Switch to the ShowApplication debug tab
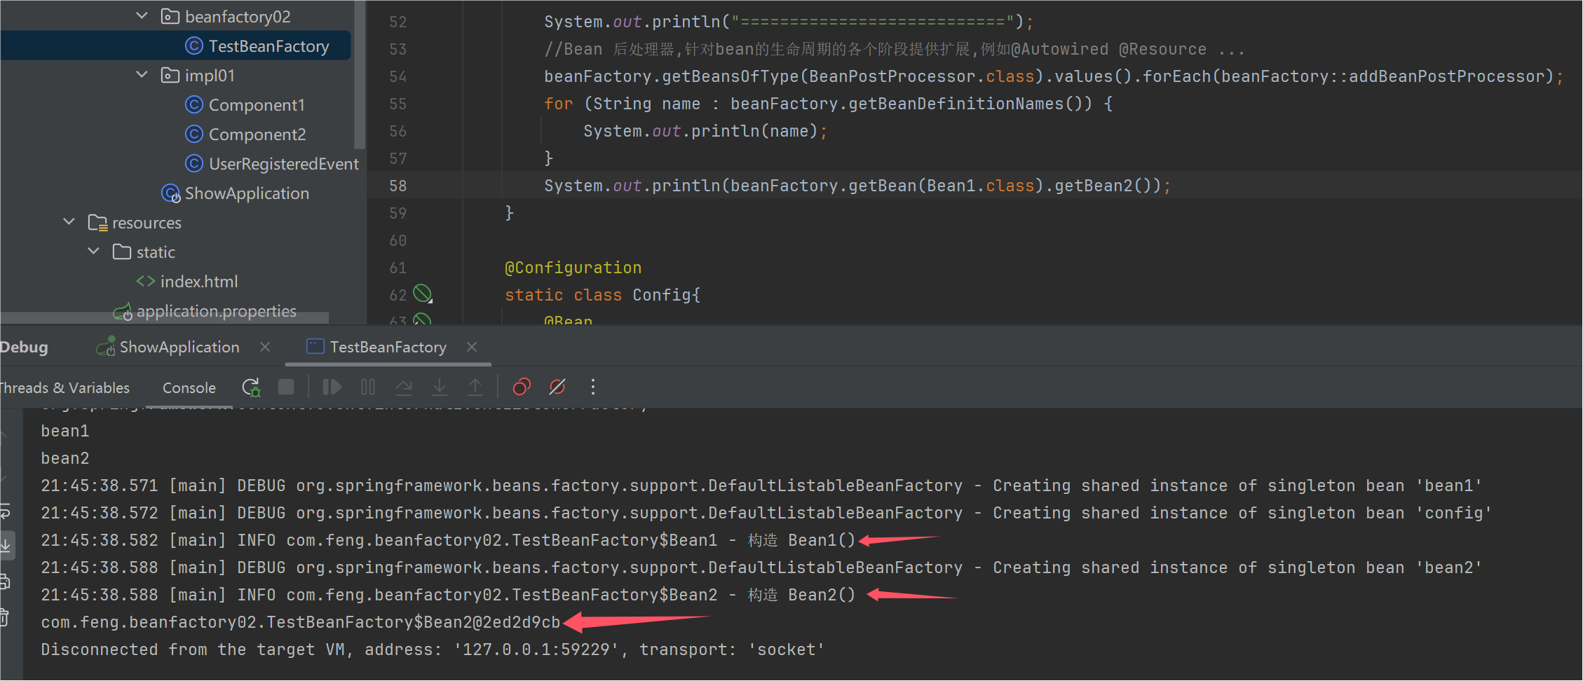 (x=168, y=347)
